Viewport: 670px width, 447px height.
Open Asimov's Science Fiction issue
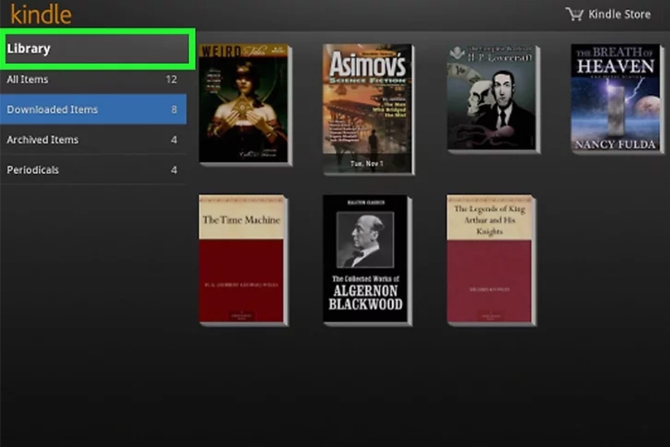point(368,109)
